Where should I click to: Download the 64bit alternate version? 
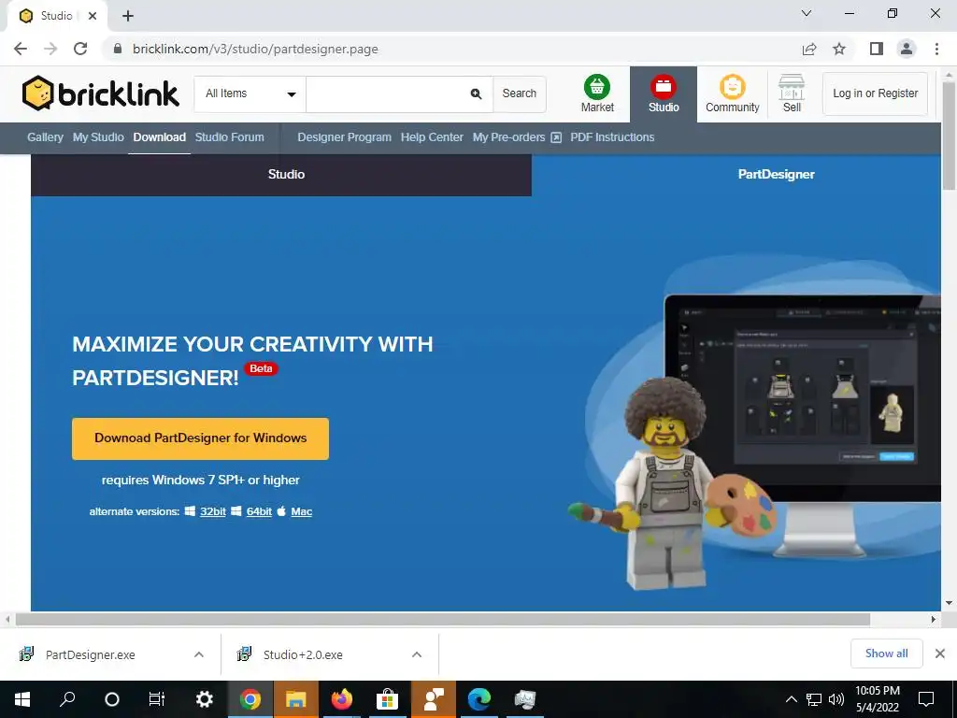click(x=259, y=511)
